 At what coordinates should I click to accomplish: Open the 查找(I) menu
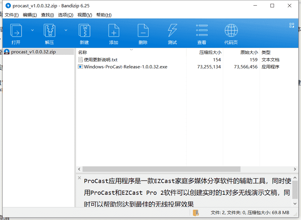47,15
